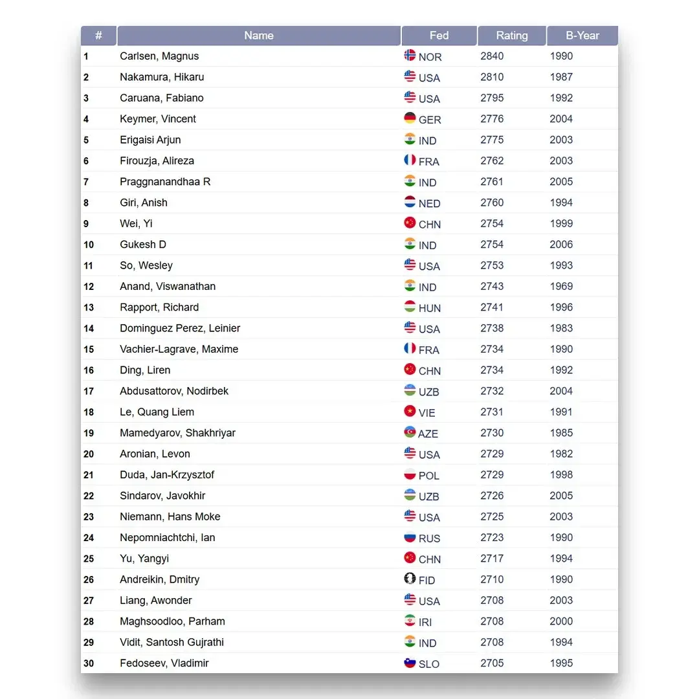Click Hungary flag next to Rapport
The height and width of the screenshot is (699, 699).
coord(410,307)
